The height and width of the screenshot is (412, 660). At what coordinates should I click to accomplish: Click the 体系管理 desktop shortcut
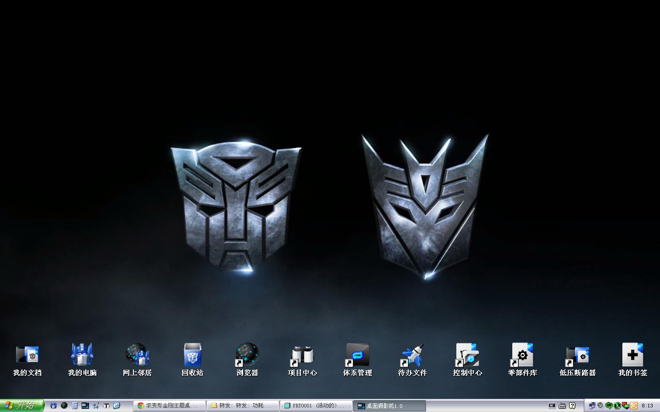pyautogui.click(x=357, y=355)
